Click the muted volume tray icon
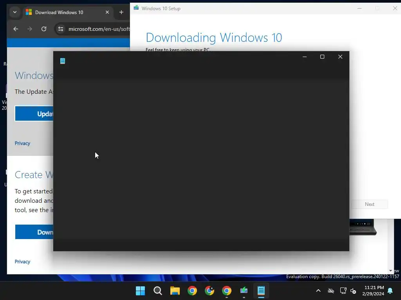Screen dimensions: 401x300 point(354,291)
